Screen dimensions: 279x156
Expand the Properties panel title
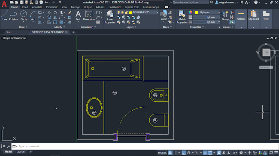[197, 27]
